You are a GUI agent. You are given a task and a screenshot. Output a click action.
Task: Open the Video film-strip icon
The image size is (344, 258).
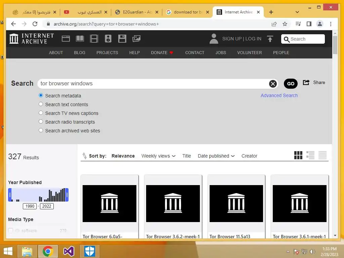coord(94,39)
